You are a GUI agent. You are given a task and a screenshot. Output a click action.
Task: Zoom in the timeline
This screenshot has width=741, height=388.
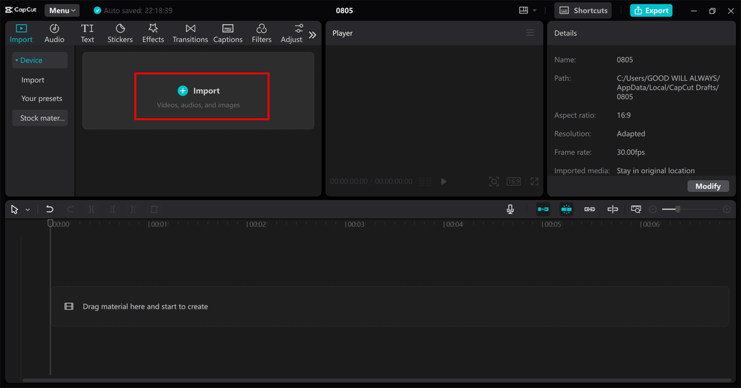(x=727, y=209)
